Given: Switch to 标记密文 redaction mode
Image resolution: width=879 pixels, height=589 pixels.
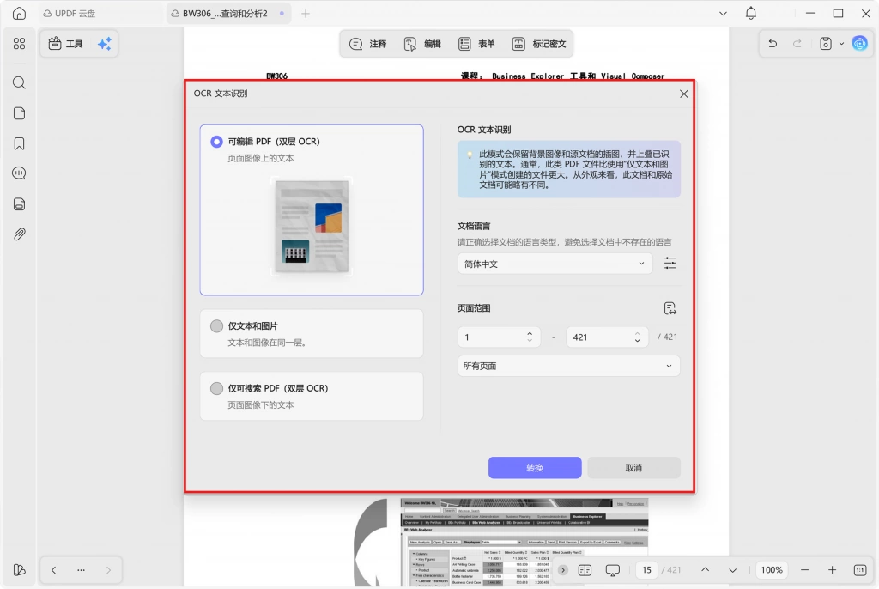Looking at the screenshot, I should (539, 44).
